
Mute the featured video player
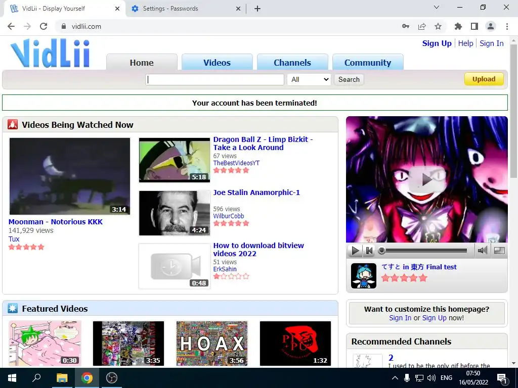(x=482, y=251)
